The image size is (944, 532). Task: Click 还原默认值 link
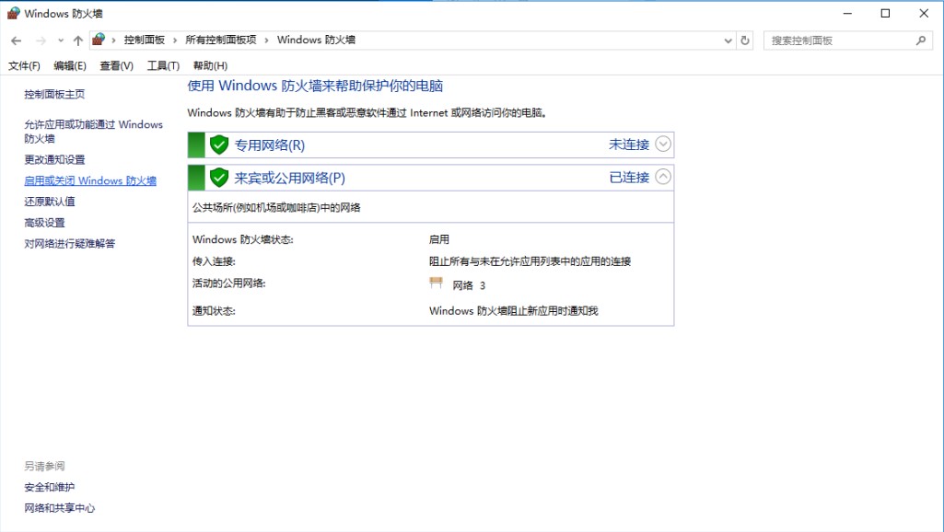point(50,202)
